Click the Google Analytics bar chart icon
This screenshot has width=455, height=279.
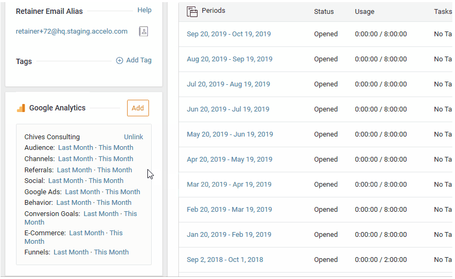[x=21, y=108]
